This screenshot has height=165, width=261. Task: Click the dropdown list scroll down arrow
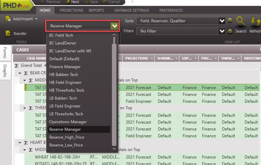click(x=114, y=149)
